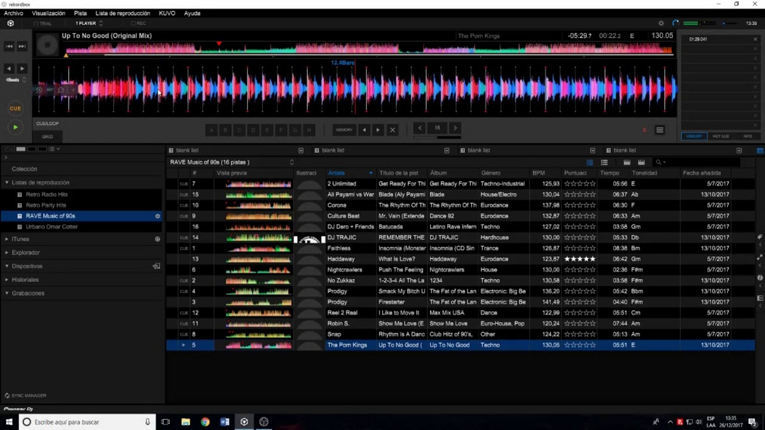Switch to INFO tab

748,136
